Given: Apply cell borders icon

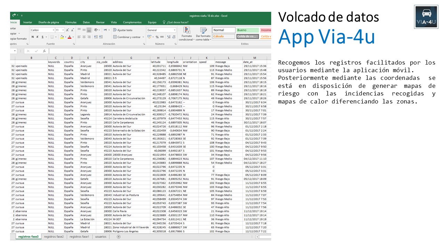Looking at the screenshot, I should click(x=52, y=37).
